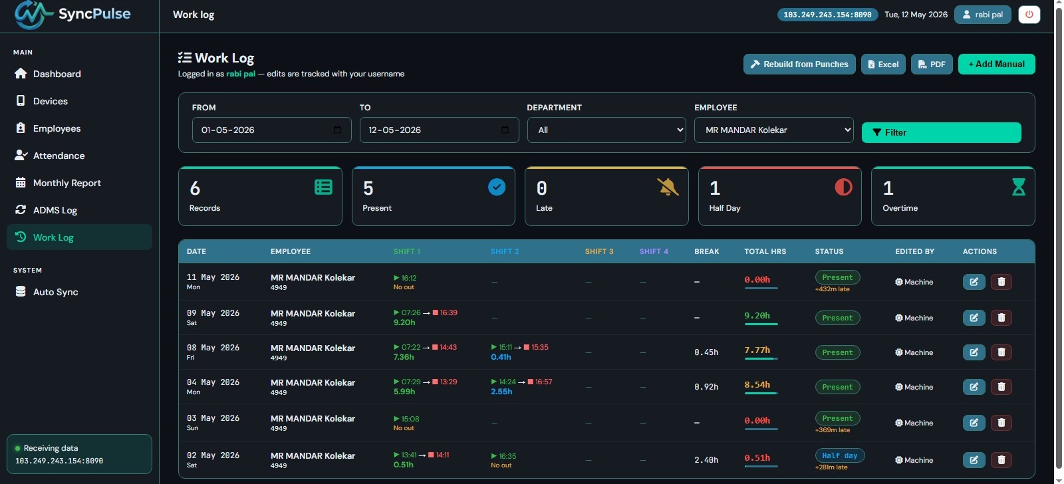Edit the 08 May 2026 record

coord(974,352)
